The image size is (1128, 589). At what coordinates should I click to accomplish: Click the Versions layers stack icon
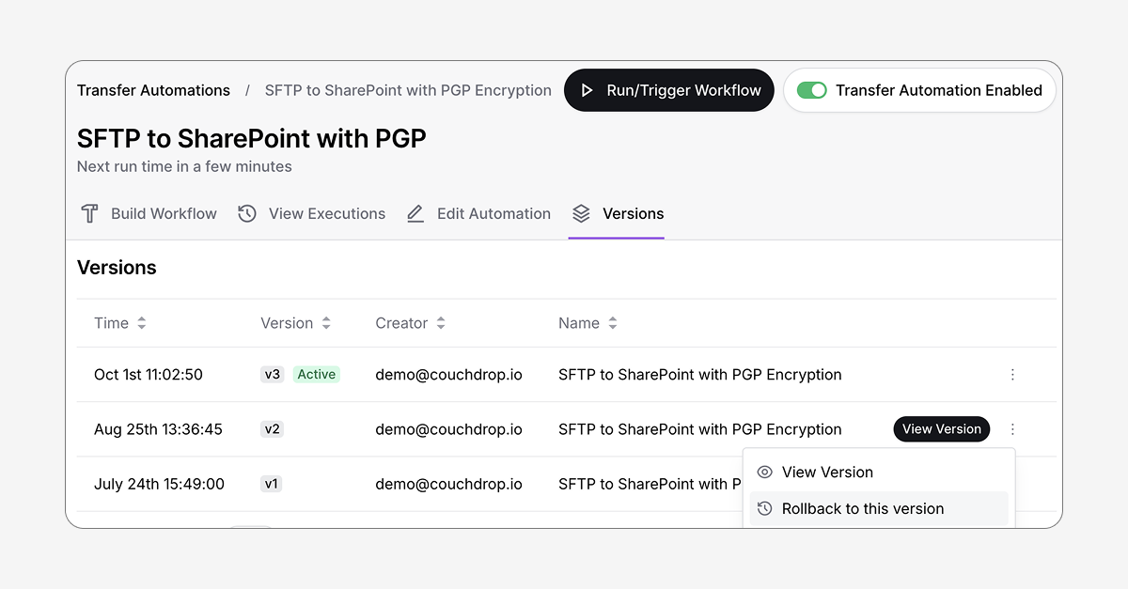[581, 214]
